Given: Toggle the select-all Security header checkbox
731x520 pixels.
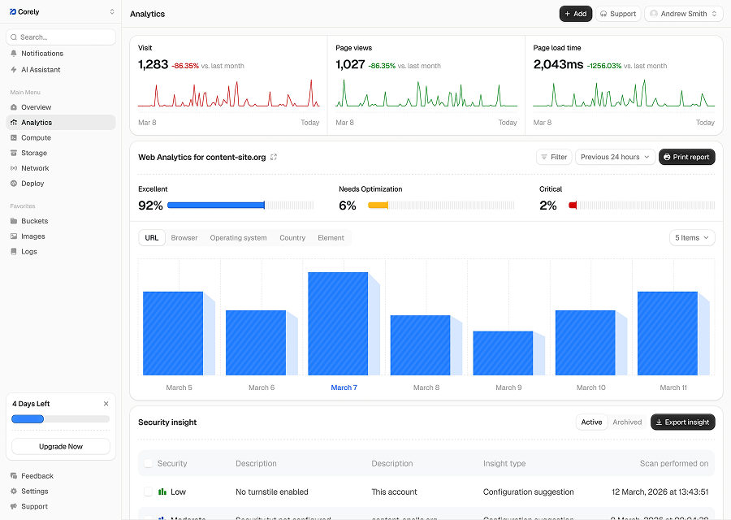Looking at the screenshot, I should 148,464.
